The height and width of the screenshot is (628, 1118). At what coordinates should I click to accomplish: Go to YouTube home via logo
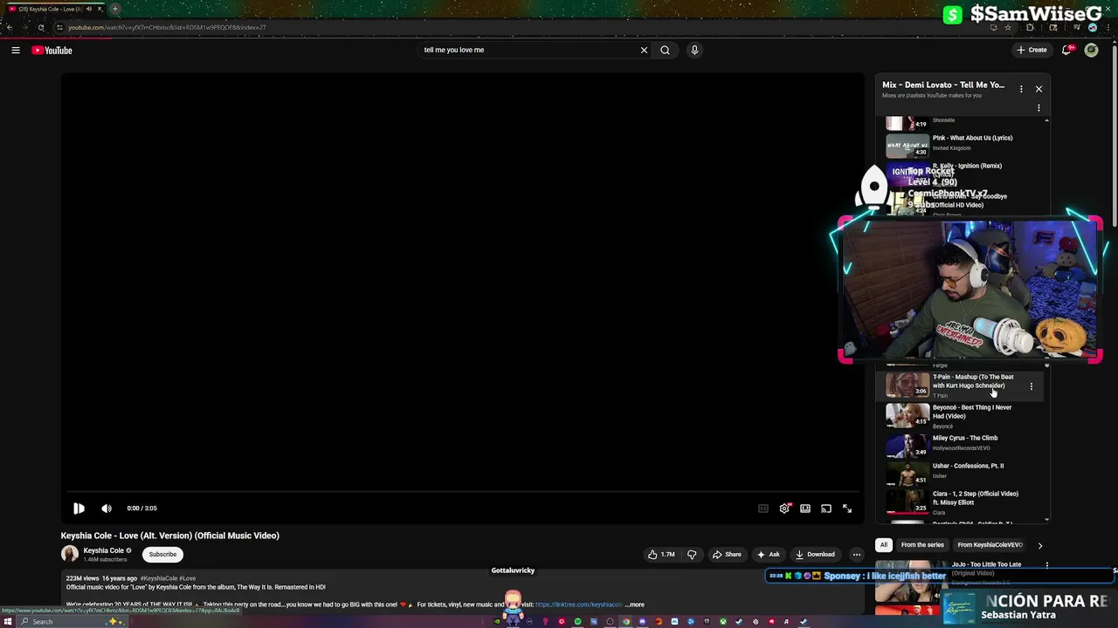pos(52,51)
